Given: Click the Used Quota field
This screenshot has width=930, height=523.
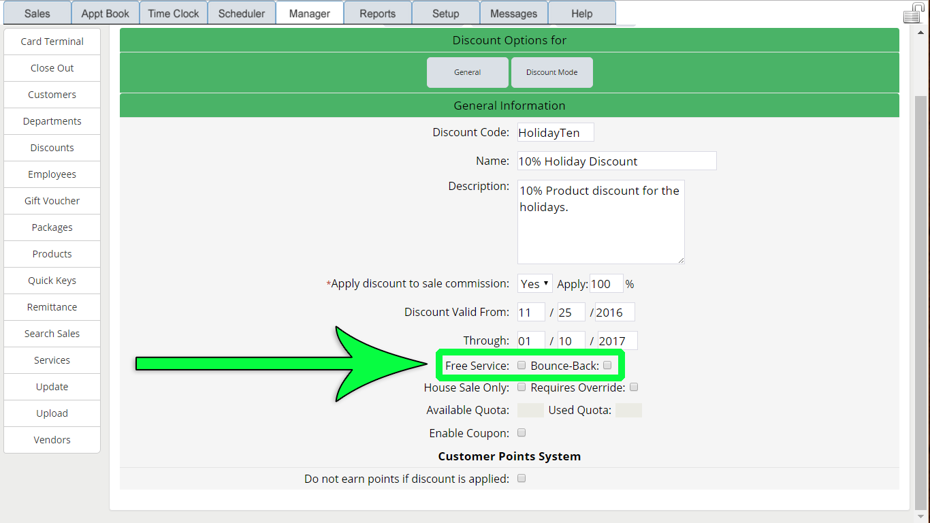Looking at the screenshot, I should pyautogui.click(x=628, y=410).
